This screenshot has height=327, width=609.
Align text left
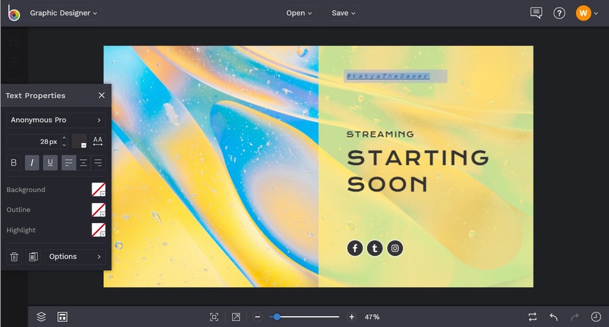(x=68, y=163)
